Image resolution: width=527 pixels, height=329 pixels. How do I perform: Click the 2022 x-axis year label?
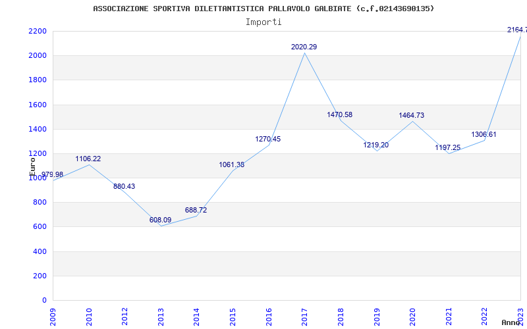pyautogui.click(x=484, y=317)
